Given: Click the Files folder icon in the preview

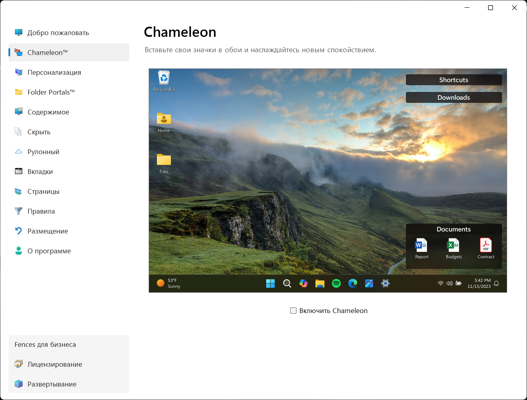Looking at the screenshot, I should (164, 160).
